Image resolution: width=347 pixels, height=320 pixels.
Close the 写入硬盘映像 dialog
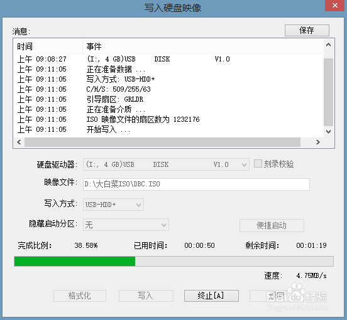[335, 6]
